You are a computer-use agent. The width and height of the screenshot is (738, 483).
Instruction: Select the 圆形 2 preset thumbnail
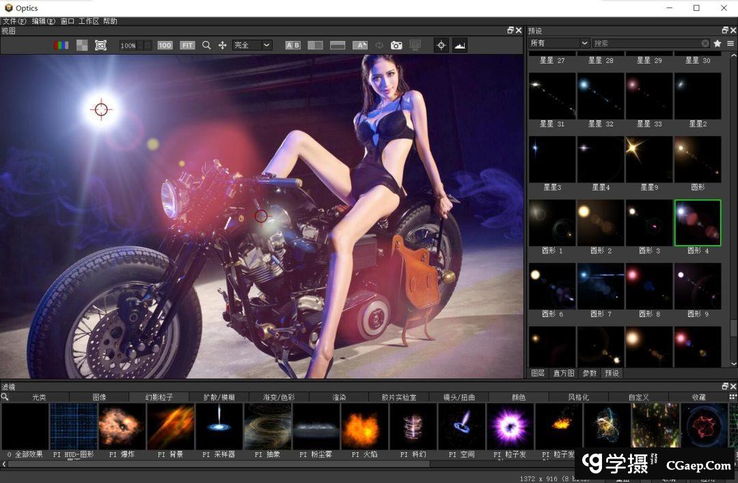click(600, 223)
